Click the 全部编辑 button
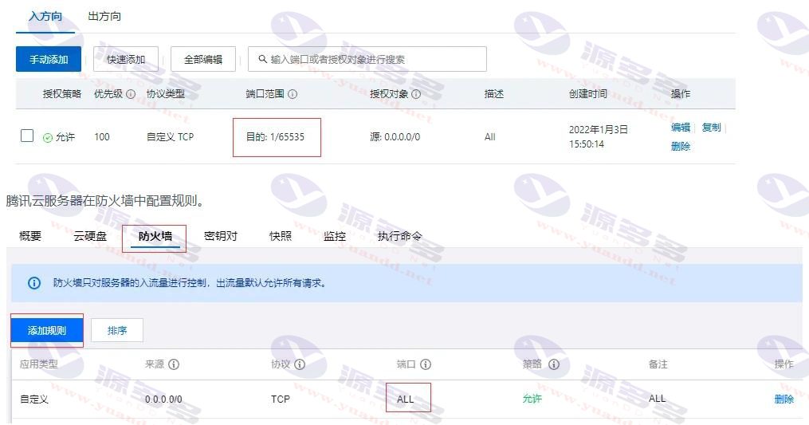The height and width of the screenshot is (425, 809). 203,59
